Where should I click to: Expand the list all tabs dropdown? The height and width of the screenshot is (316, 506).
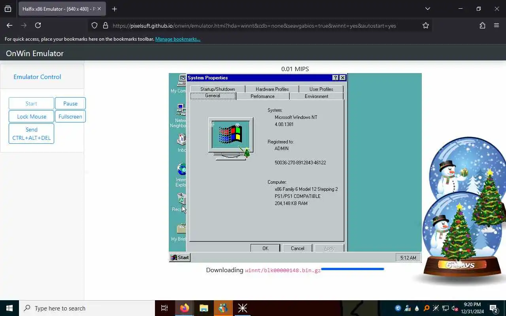pyautogui.click(x=427, y=9)
